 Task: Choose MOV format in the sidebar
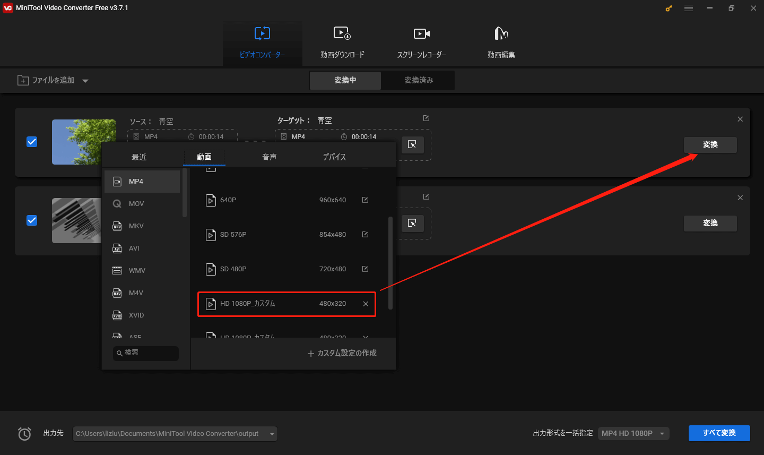(x=142, y=204)
